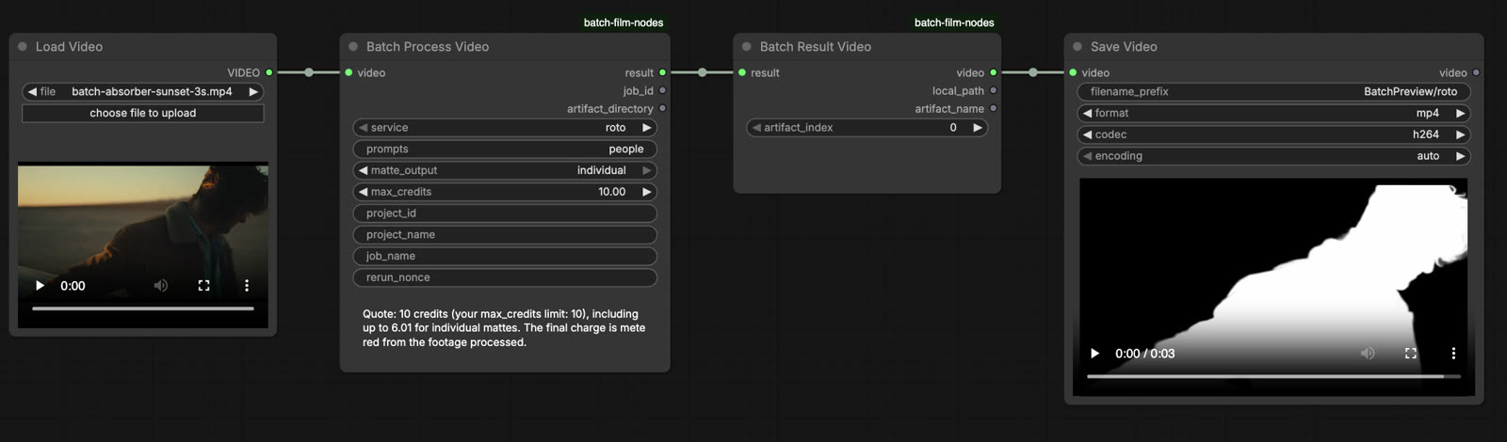This screenshot has height=442, width=1507.
Task: Click Load Video VIDEO output socket
Action: [x=269, y=72]
